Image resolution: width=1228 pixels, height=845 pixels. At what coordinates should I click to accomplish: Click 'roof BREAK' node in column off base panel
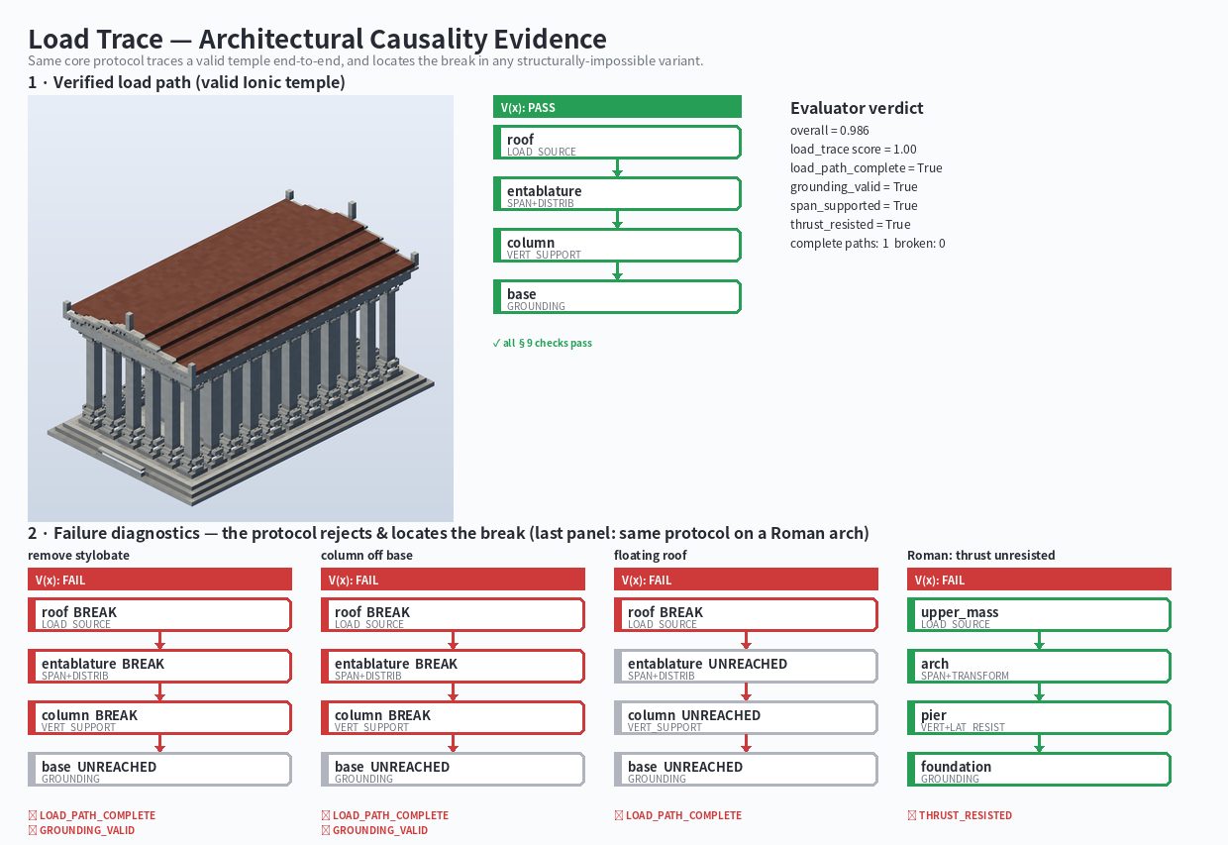[453, 615]
